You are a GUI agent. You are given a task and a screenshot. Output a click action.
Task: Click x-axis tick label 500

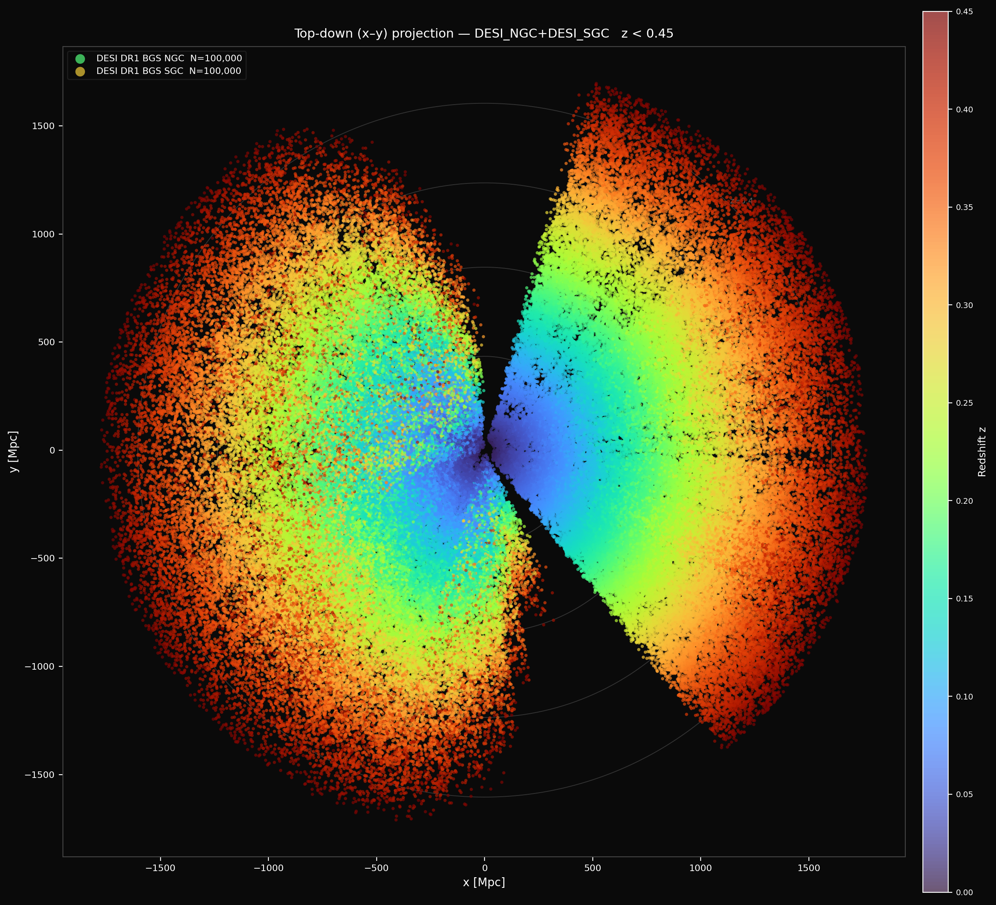point(592,868)
